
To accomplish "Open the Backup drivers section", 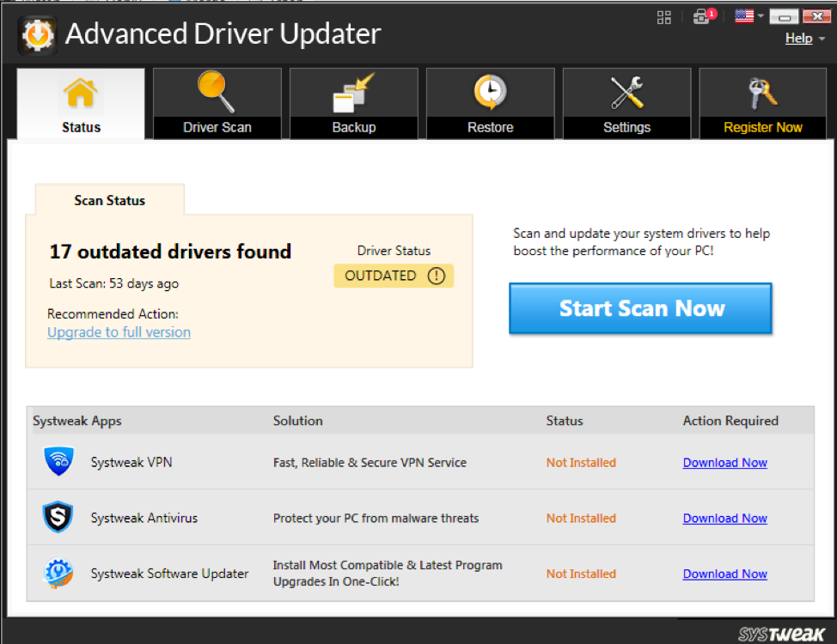I will coord(353,103).
